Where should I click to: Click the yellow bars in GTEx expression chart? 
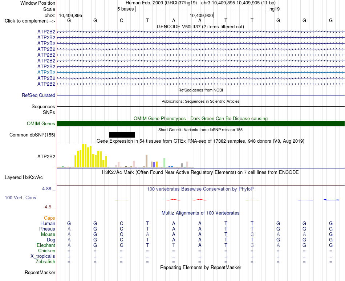91,156
